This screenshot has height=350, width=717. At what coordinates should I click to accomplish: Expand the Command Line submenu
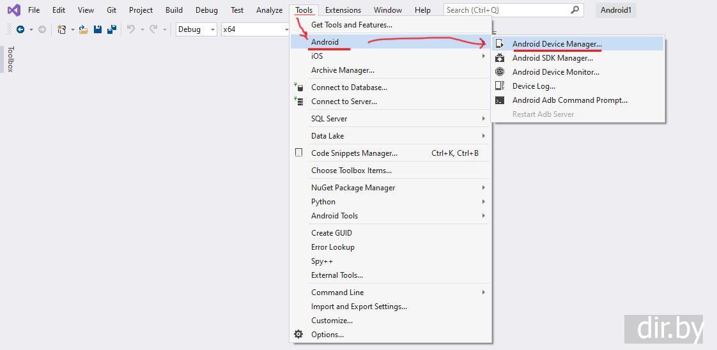(390, 293)
